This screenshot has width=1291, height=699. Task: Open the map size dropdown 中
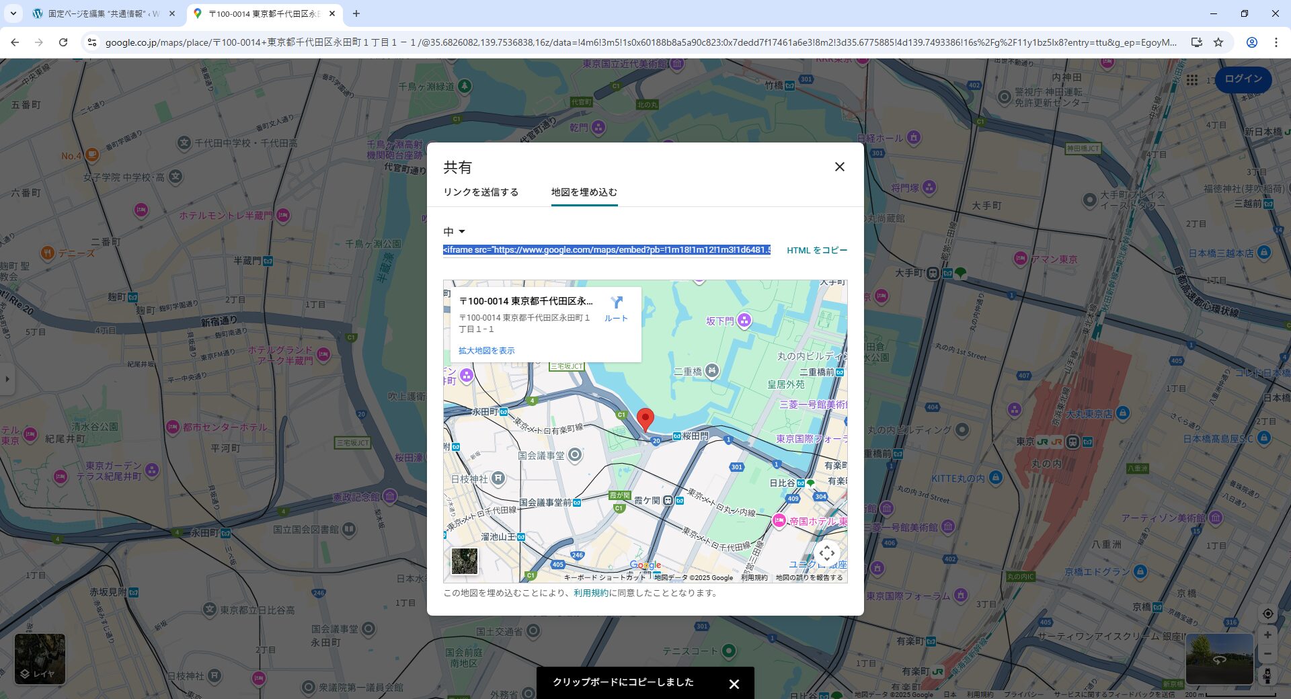(x=455, y=232)
